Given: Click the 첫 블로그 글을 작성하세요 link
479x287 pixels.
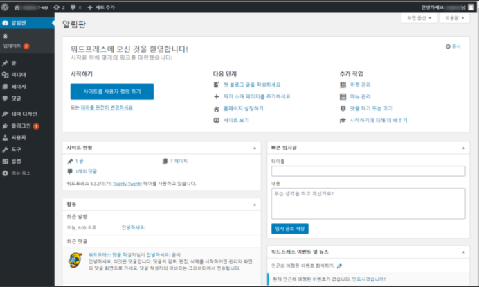Looking at the screenshot, I should [x=252, y=85].
